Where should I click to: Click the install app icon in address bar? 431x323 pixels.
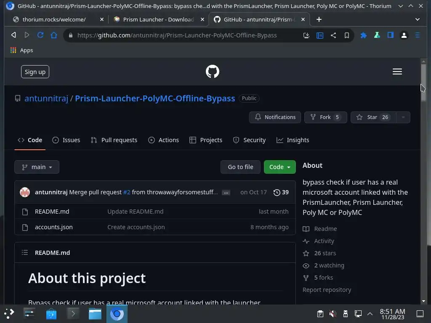click(306, 35)
